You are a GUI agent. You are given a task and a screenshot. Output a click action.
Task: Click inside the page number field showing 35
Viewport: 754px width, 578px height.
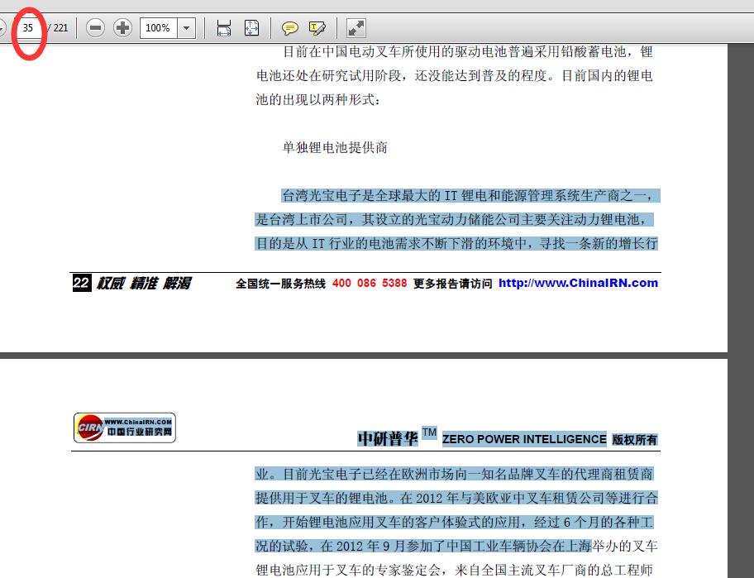click(29, 27)
